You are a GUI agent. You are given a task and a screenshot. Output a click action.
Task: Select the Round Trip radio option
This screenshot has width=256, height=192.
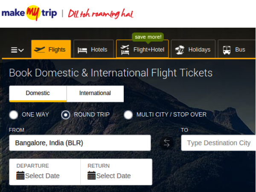(x=66, y=114)
